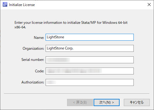The image size is (154, 110).
Task: Click the "Authorization:" label
Action: tap(33, 82)
